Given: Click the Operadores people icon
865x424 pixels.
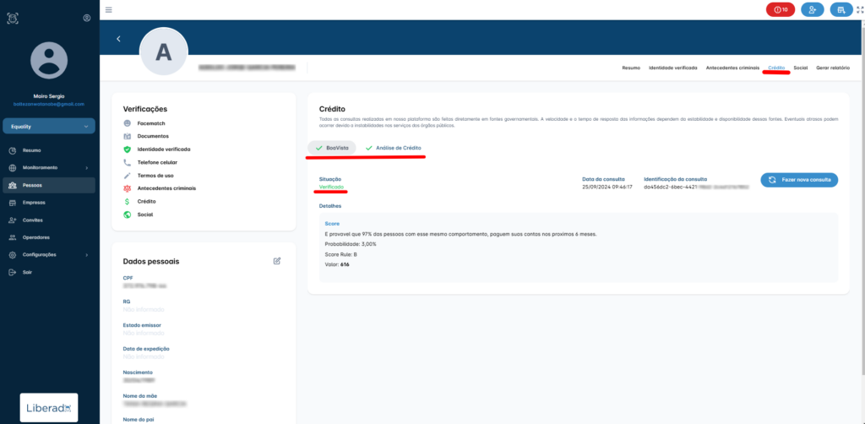Looking at the screenshot, I should [x=12, y=237].
